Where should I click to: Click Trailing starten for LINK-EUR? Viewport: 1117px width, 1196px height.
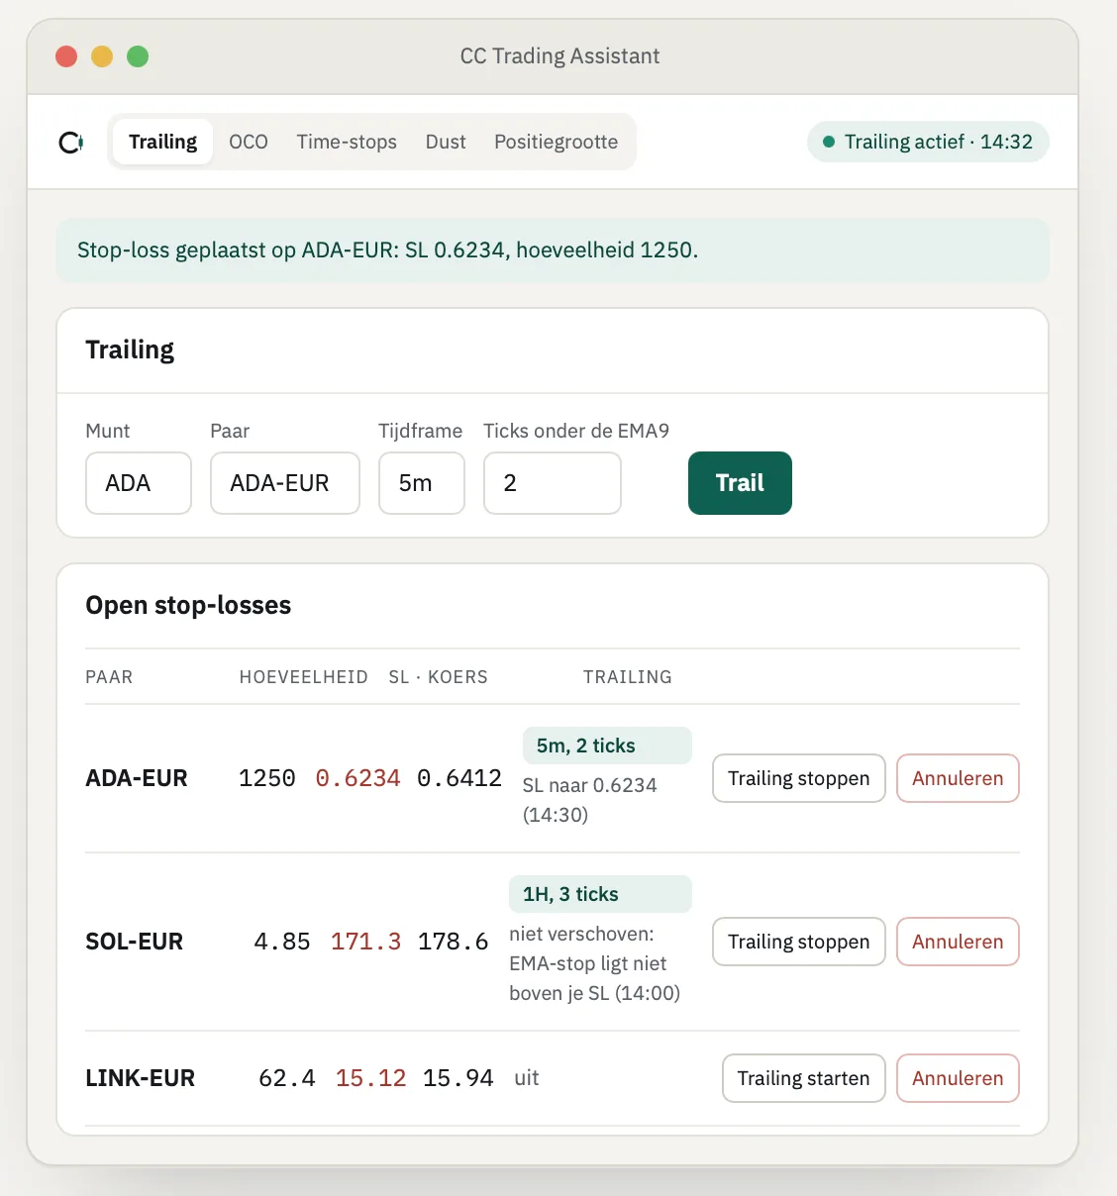(x=804, y=1078)
